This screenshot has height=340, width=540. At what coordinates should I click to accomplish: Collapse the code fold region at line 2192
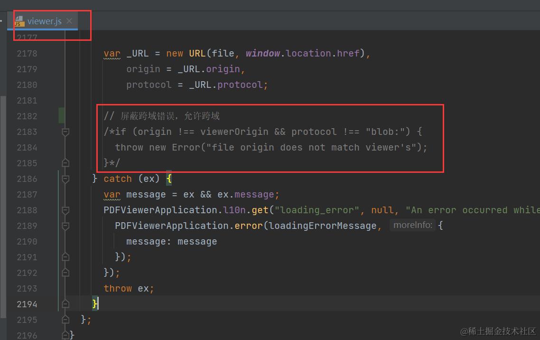tap(65, 273)
